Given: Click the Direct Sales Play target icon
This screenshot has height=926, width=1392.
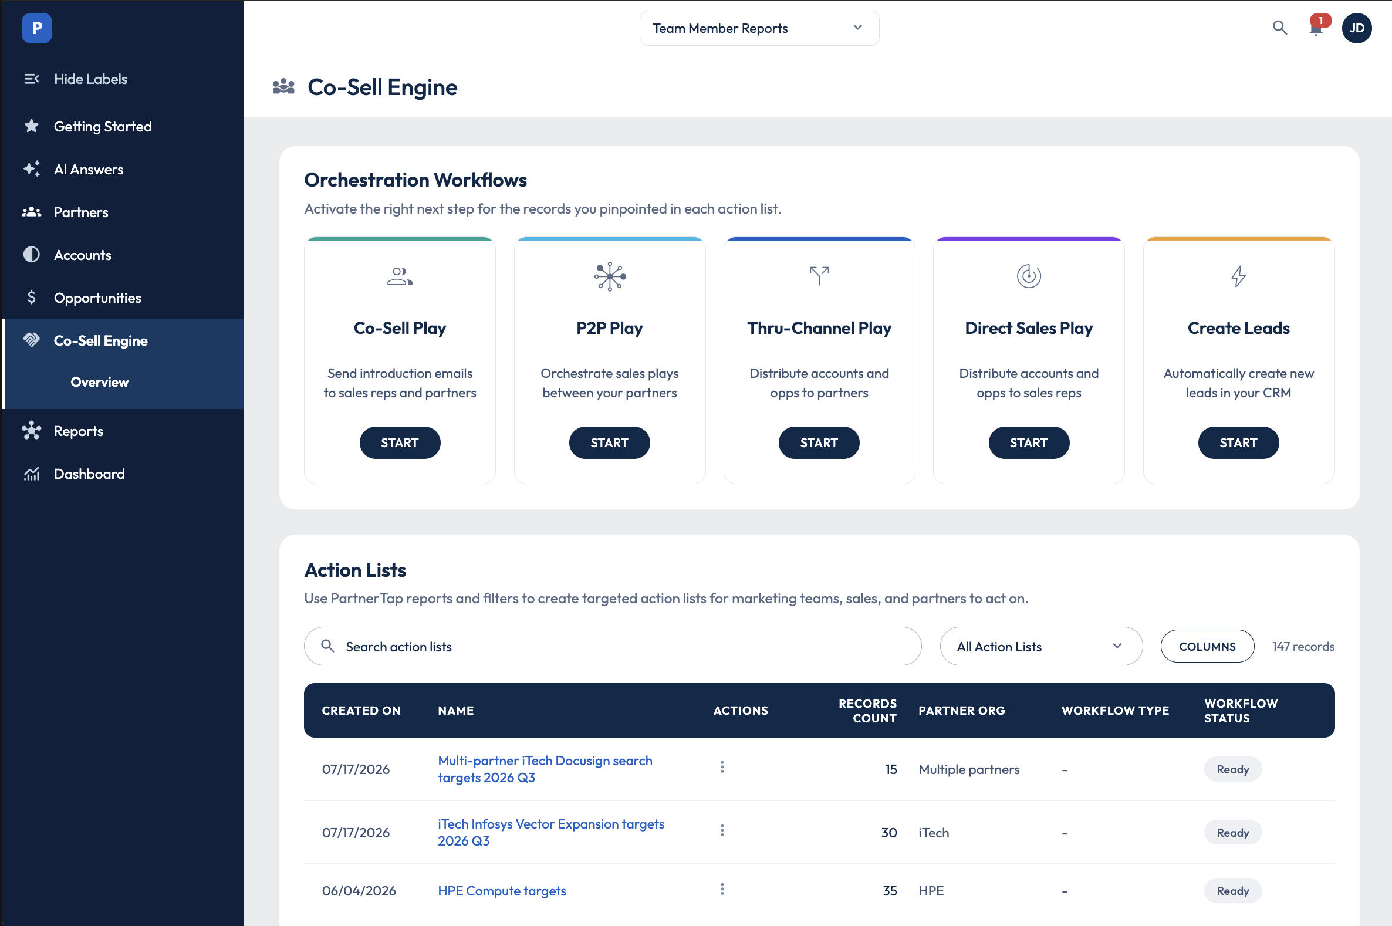Looking at the screenshot, I should pos(1028,276).
